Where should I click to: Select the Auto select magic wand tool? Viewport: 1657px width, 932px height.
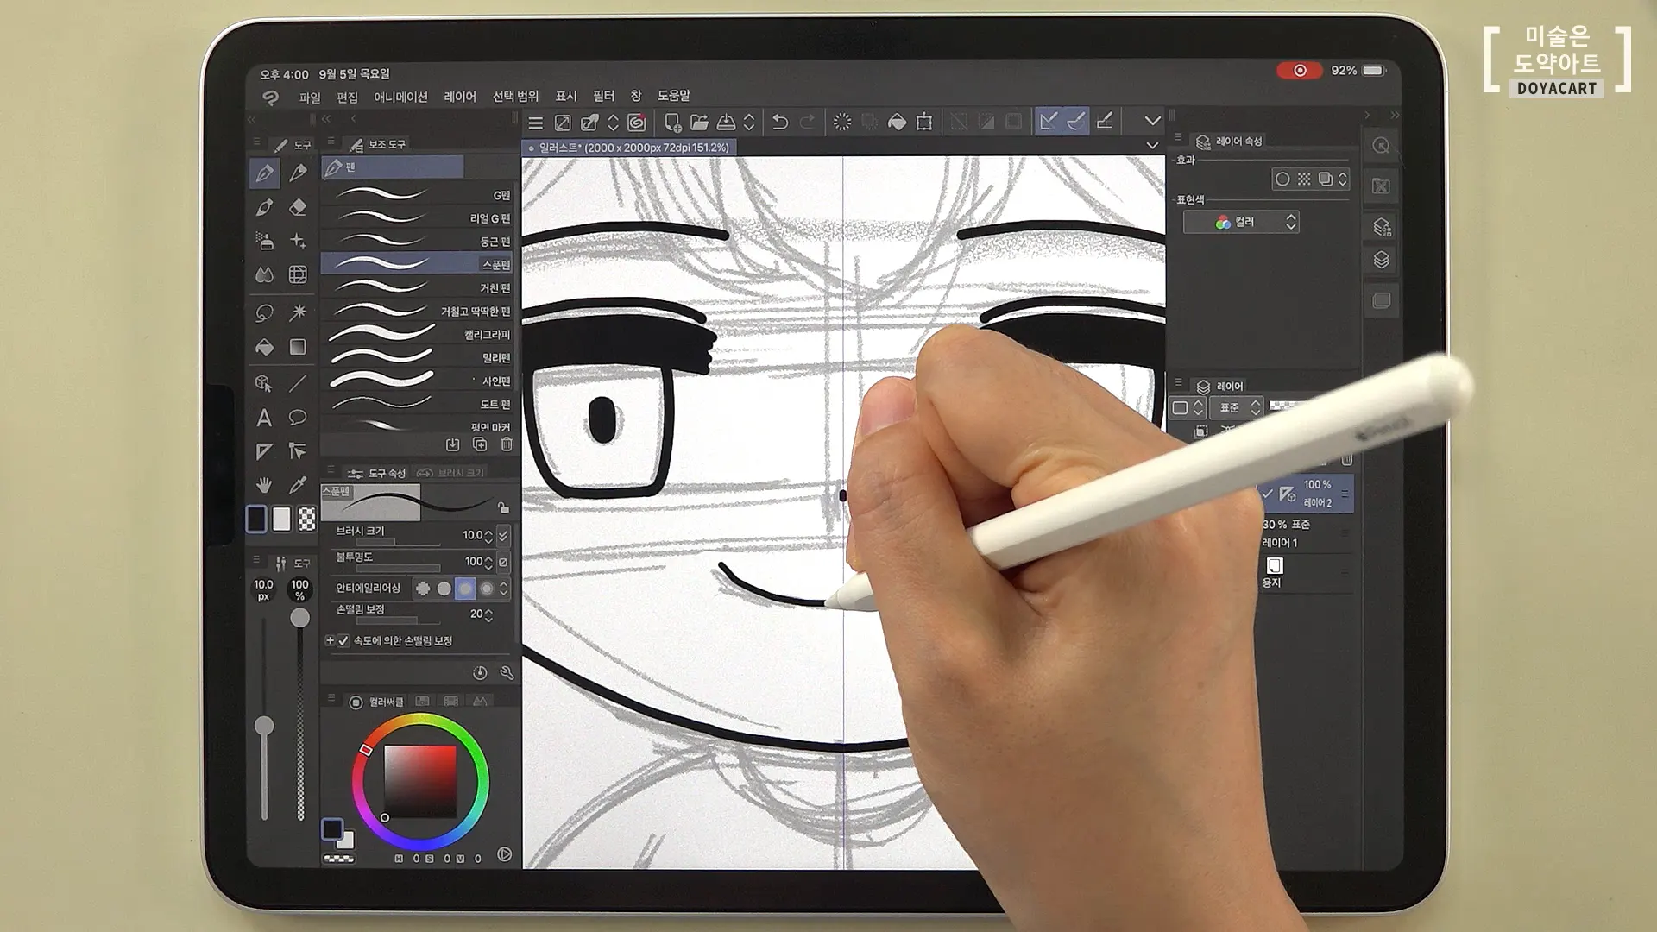pyautogui.click(x=298, y=312)
